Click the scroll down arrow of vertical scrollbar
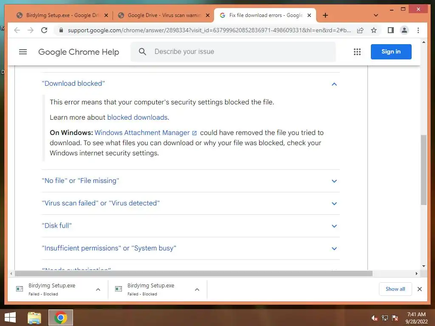This screenshot has height=326, width=435. [x=424, y=266]
